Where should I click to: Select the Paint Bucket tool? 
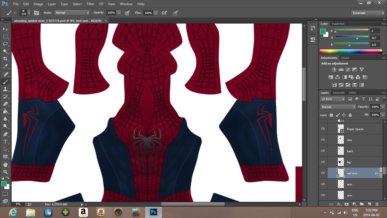pyautogui.click(x=5, y=111)
